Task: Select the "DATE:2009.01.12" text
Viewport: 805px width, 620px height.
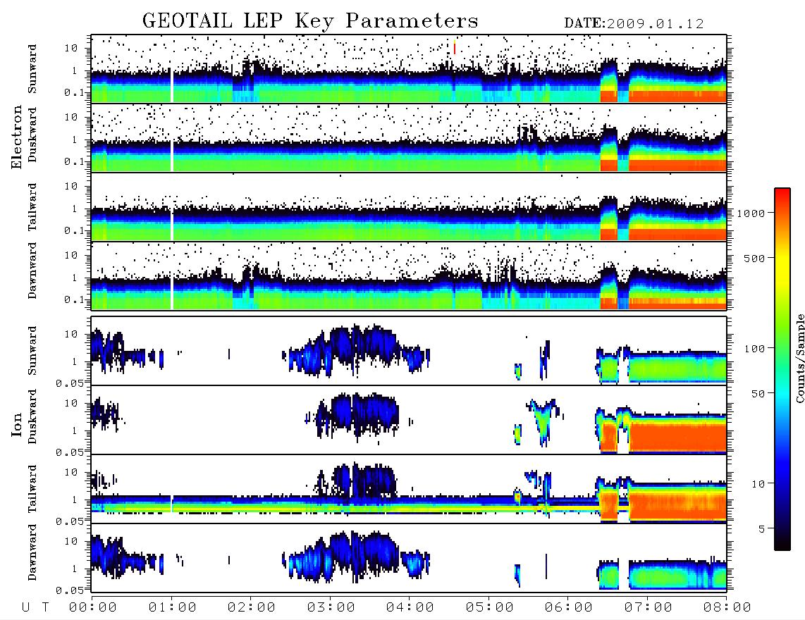Action: [x=634, y=24]
